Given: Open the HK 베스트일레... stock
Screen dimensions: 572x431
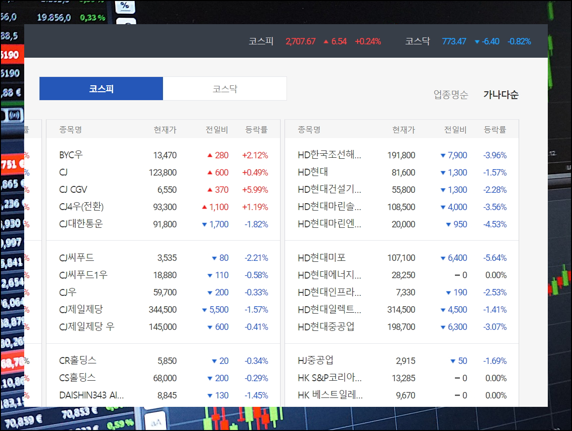Looking at the screenshot, I should pos(330,395).
